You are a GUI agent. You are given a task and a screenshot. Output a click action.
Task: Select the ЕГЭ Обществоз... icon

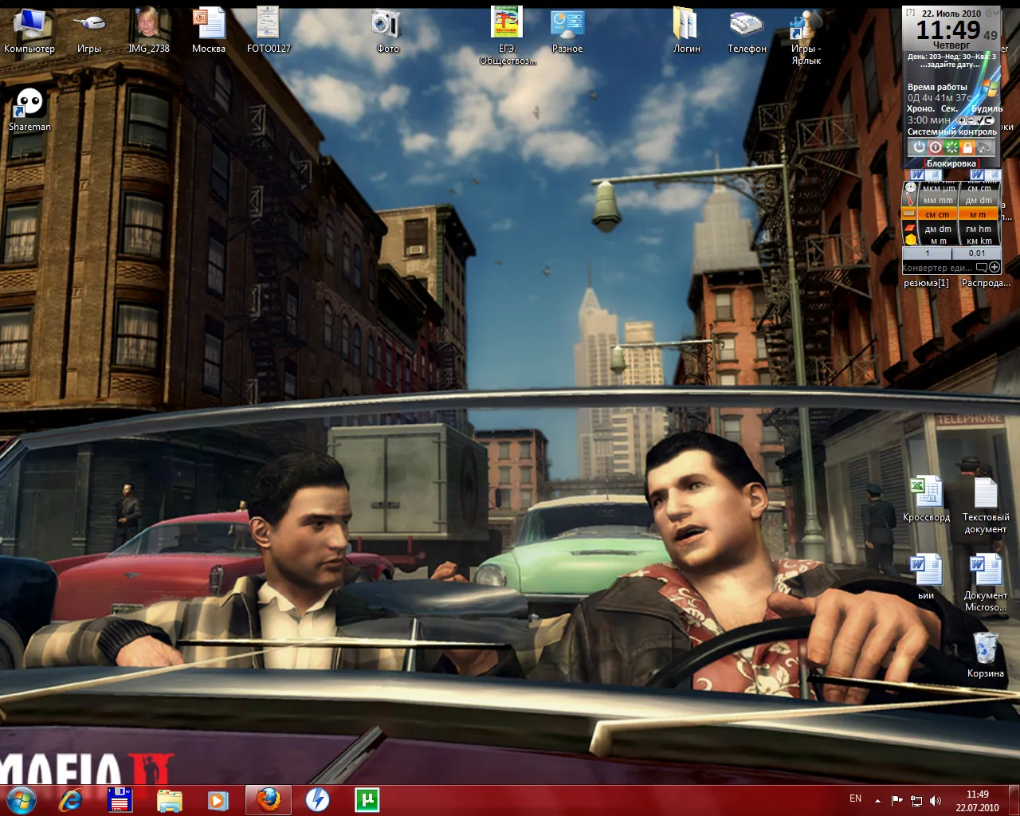pyautogui.click(x=508, y=35)
